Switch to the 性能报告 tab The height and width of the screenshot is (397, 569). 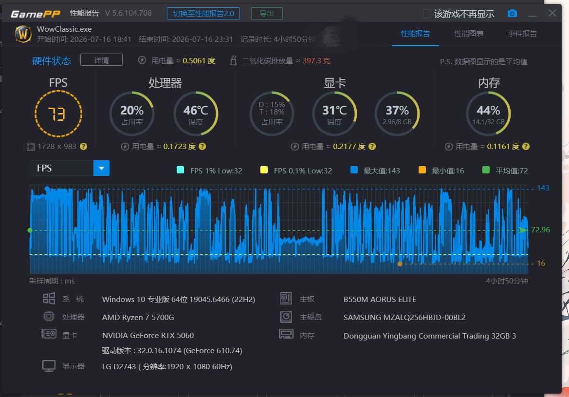click(x=415, y=34)
